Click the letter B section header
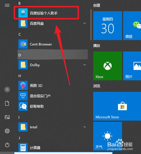Screen dimensions: 141x154 pyautogui.click(x=20, y=3)
